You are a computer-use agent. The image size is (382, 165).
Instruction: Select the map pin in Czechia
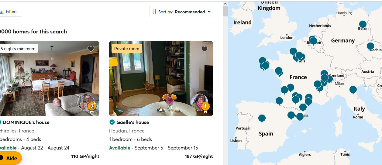click(370, 46)
